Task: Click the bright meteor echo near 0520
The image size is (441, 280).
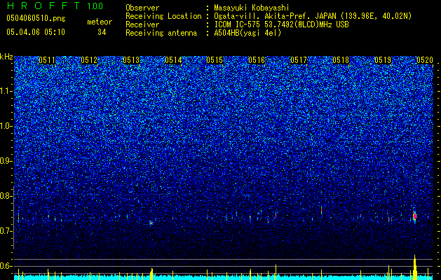Action: [414, 216]
